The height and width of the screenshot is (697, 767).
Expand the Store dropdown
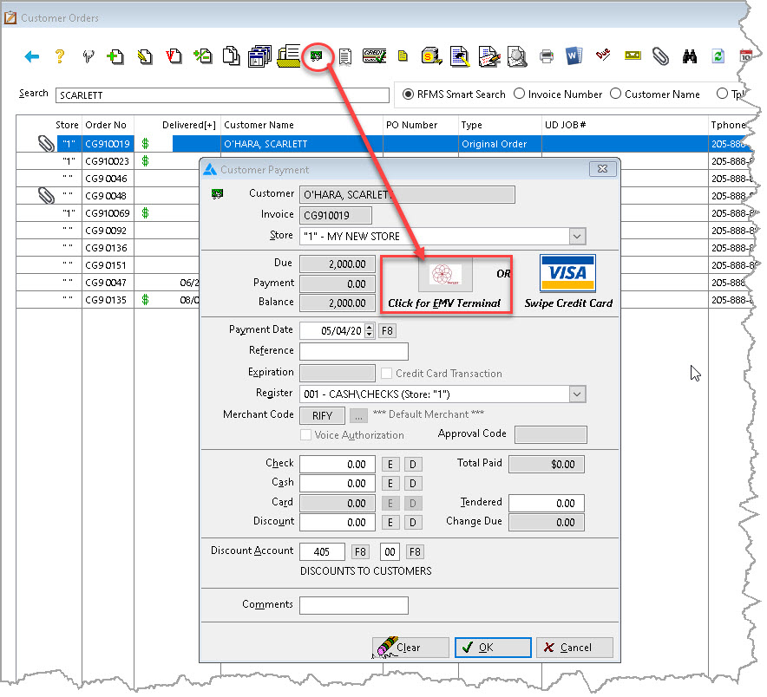tap(577, 237)
